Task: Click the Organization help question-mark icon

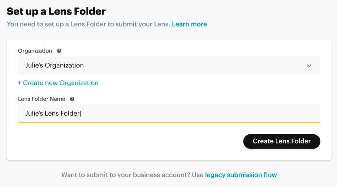Action: click(x=59, y=51)
